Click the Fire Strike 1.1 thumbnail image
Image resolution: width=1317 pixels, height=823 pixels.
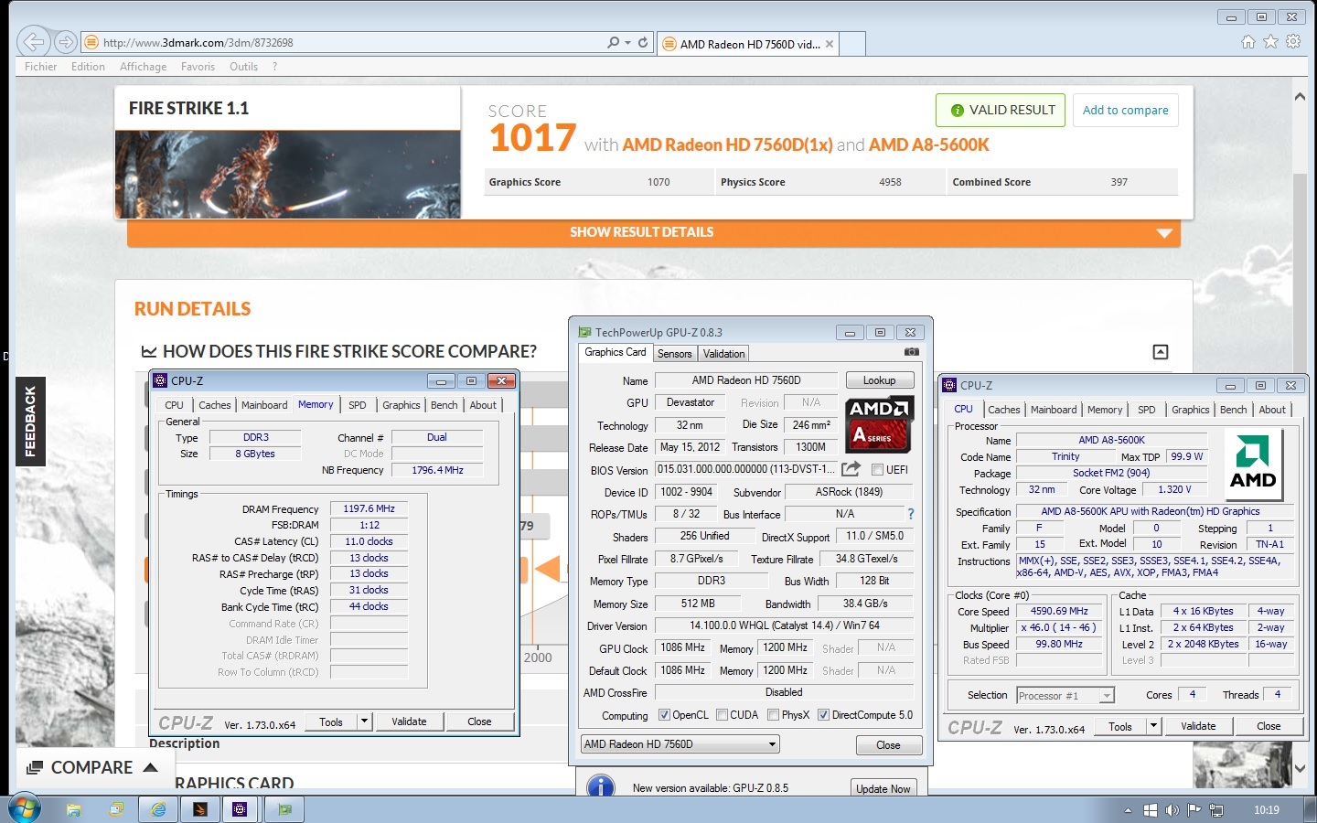tap(288, 175)
